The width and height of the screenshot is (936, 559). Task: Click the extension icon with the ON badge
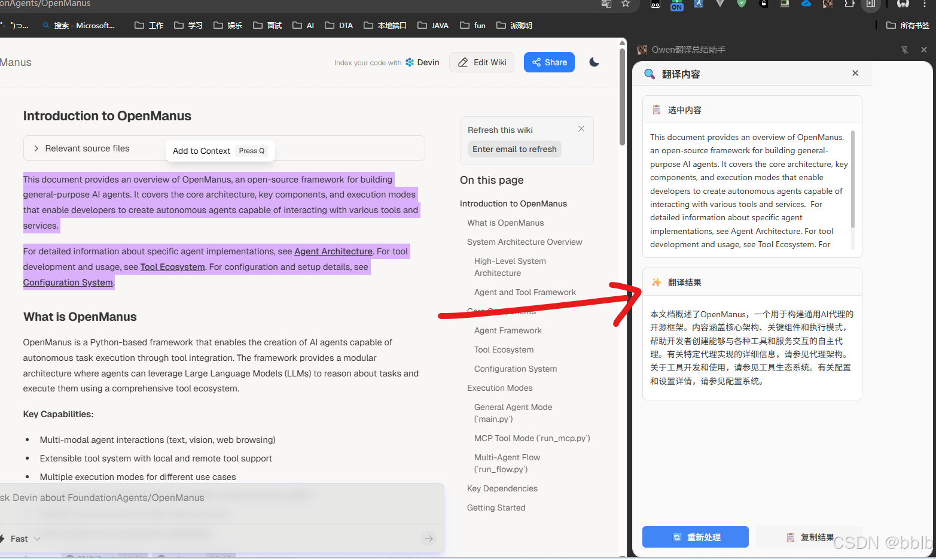pos(677,5)
